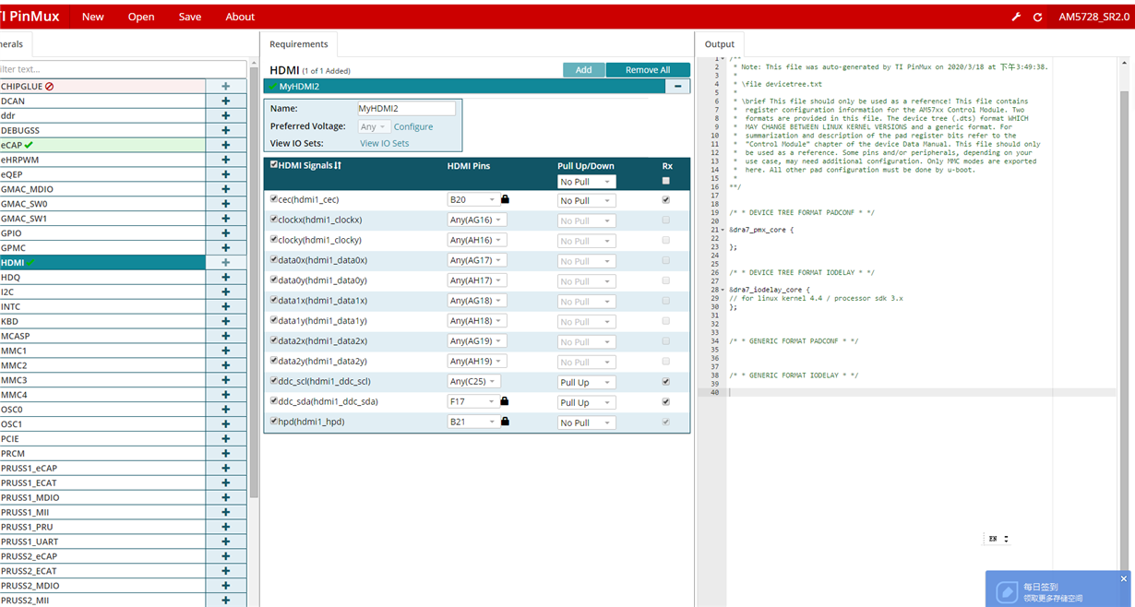The width and height of the screenshot is (1135, 607).
Task: Toggle the HDMI Signals select-all checkbox
Action: click(x=274, y=165)
